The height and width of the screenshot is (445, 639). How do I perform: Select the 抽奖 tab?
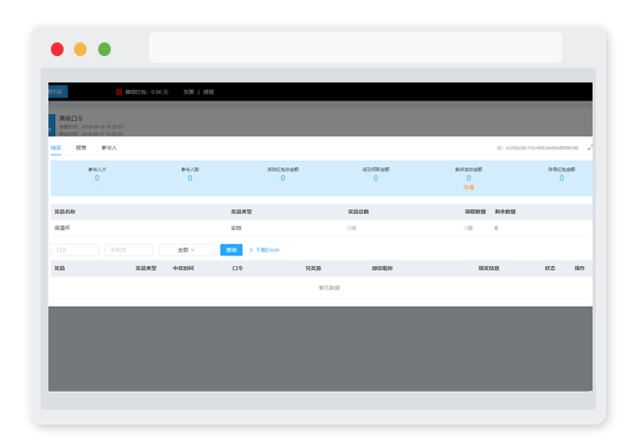(x=56, y=148)
